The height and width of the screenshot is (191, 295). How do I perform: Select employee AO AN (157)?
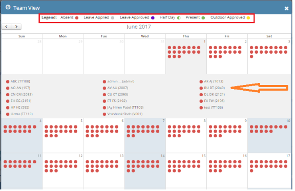[x=20, y=88]
